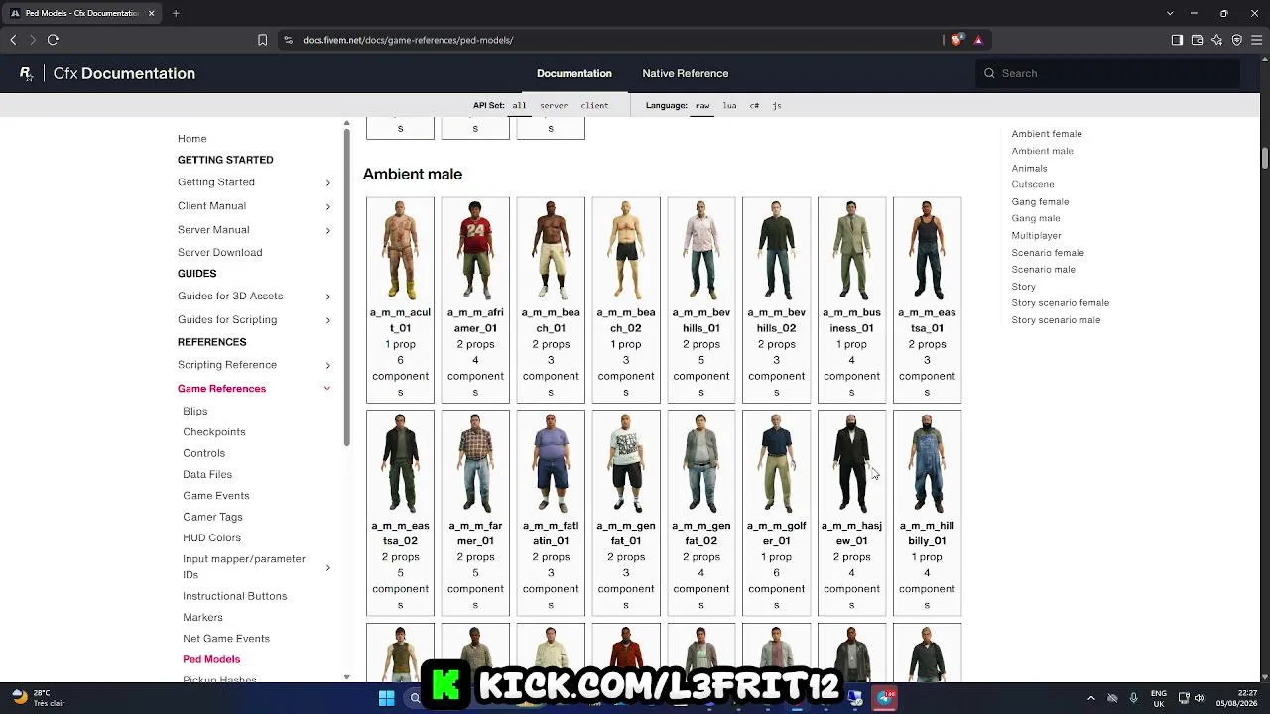Image resolution: width=1270 pixels, height=714 pixels.
Task: Open Server Download link
Action: point(220,252)
